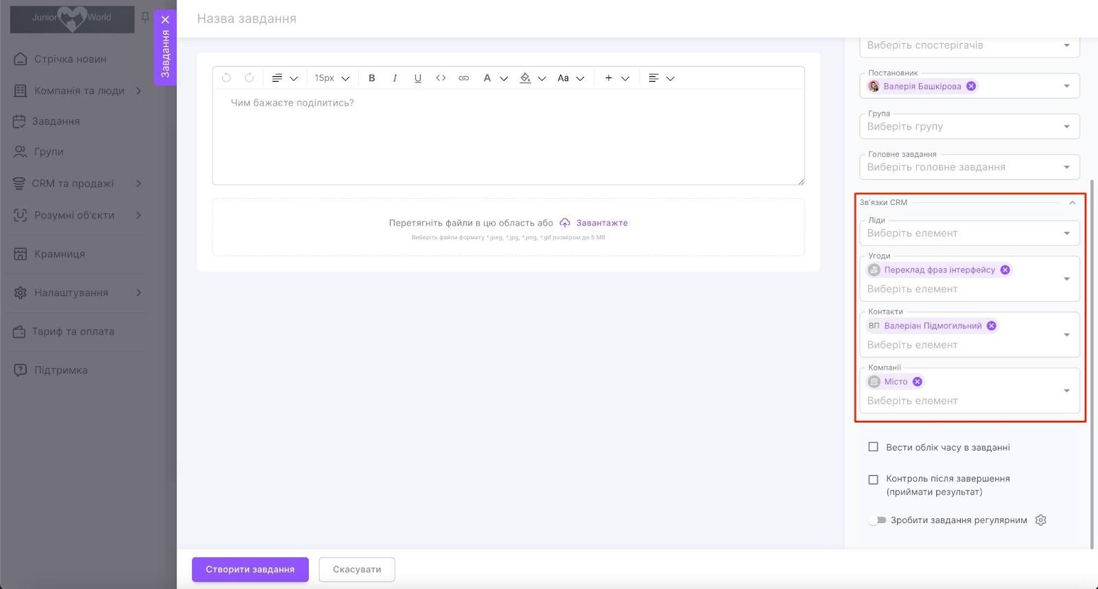1098x589 pixels.
Task: Click the undo icon in editor toolbar
Action: pyautogui.click(x=226, y=78)
